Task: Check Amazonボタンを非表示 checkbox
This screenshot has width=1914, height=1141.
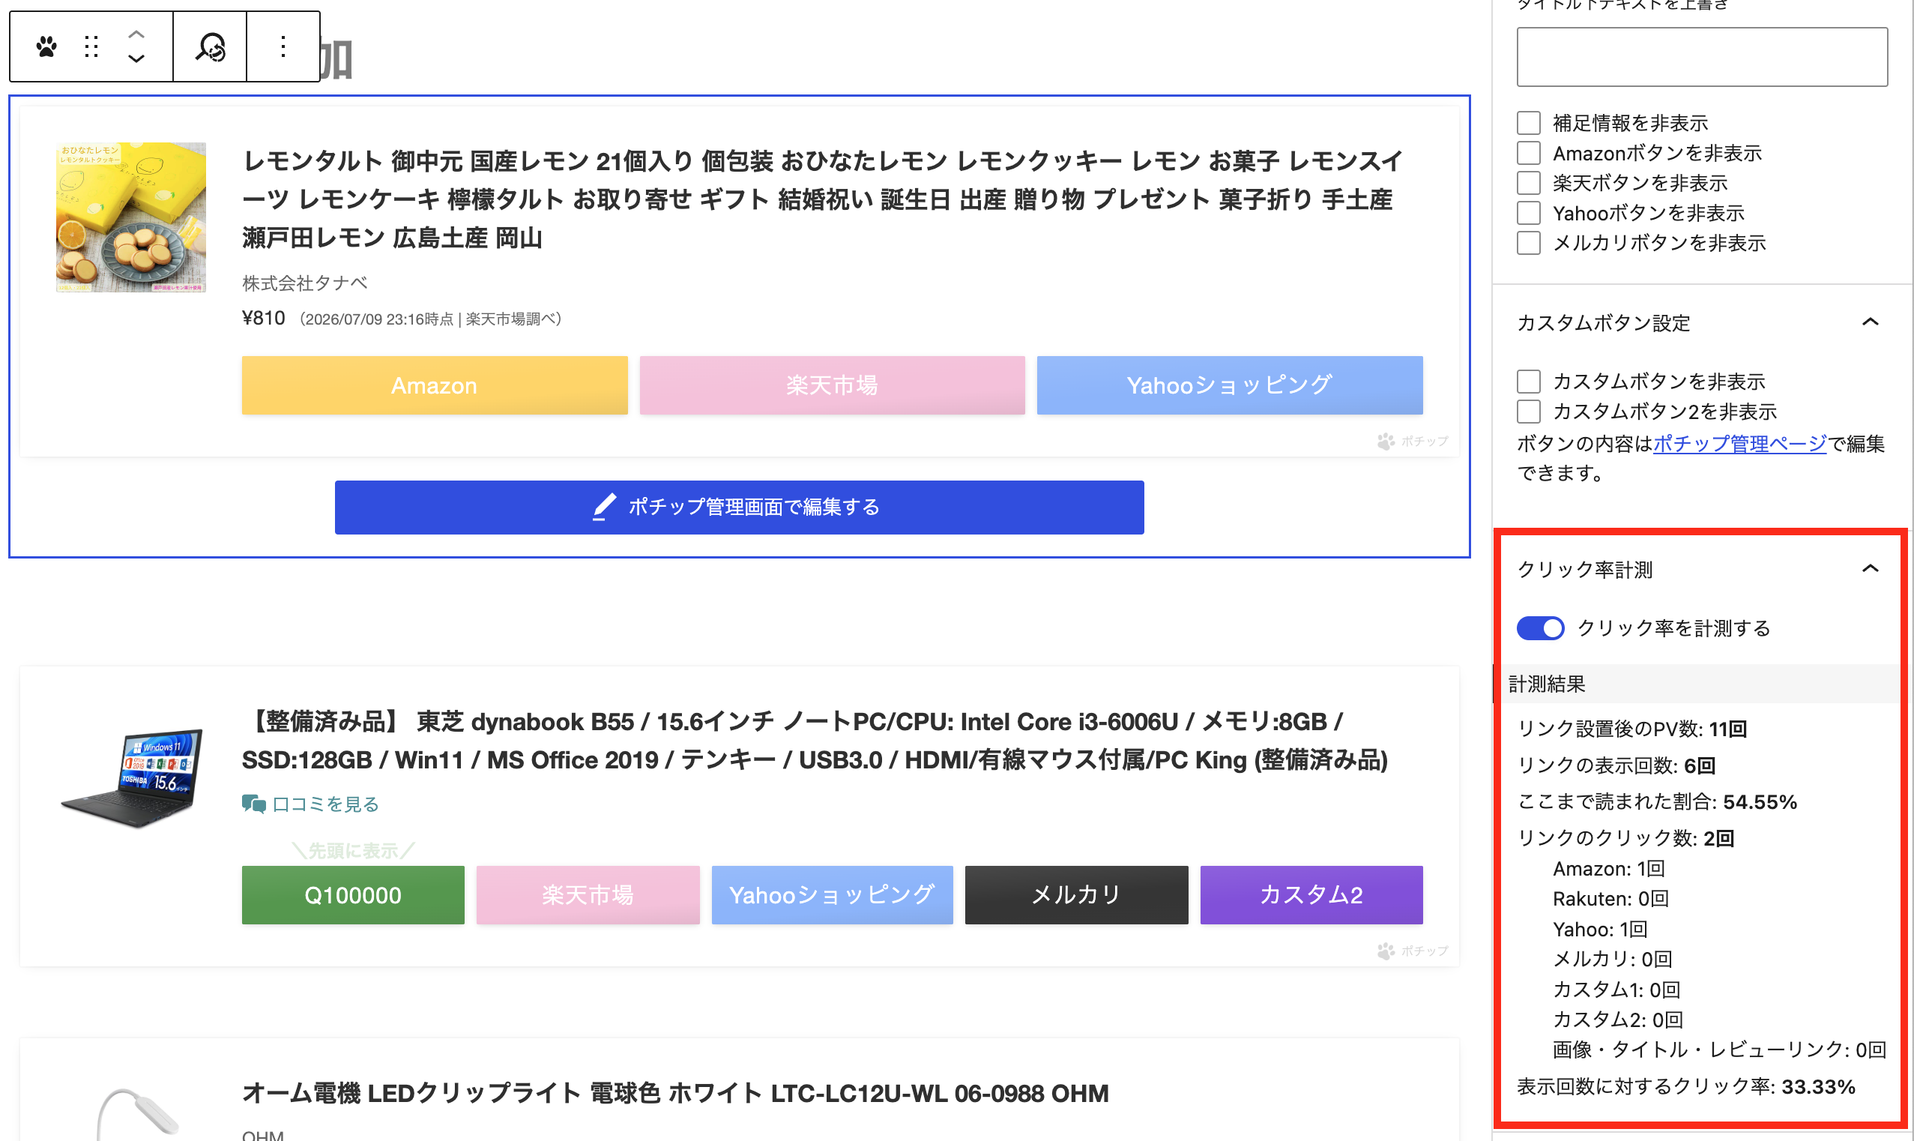Action: 1529,153
